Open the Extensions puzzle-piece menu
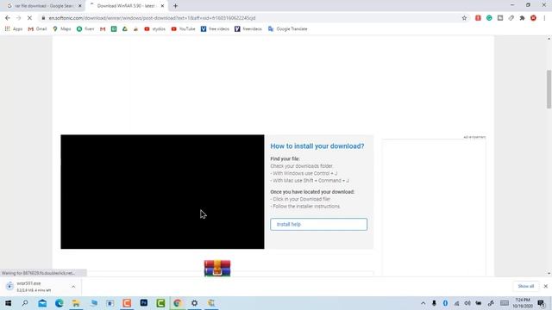 click(x=522, y=18)
